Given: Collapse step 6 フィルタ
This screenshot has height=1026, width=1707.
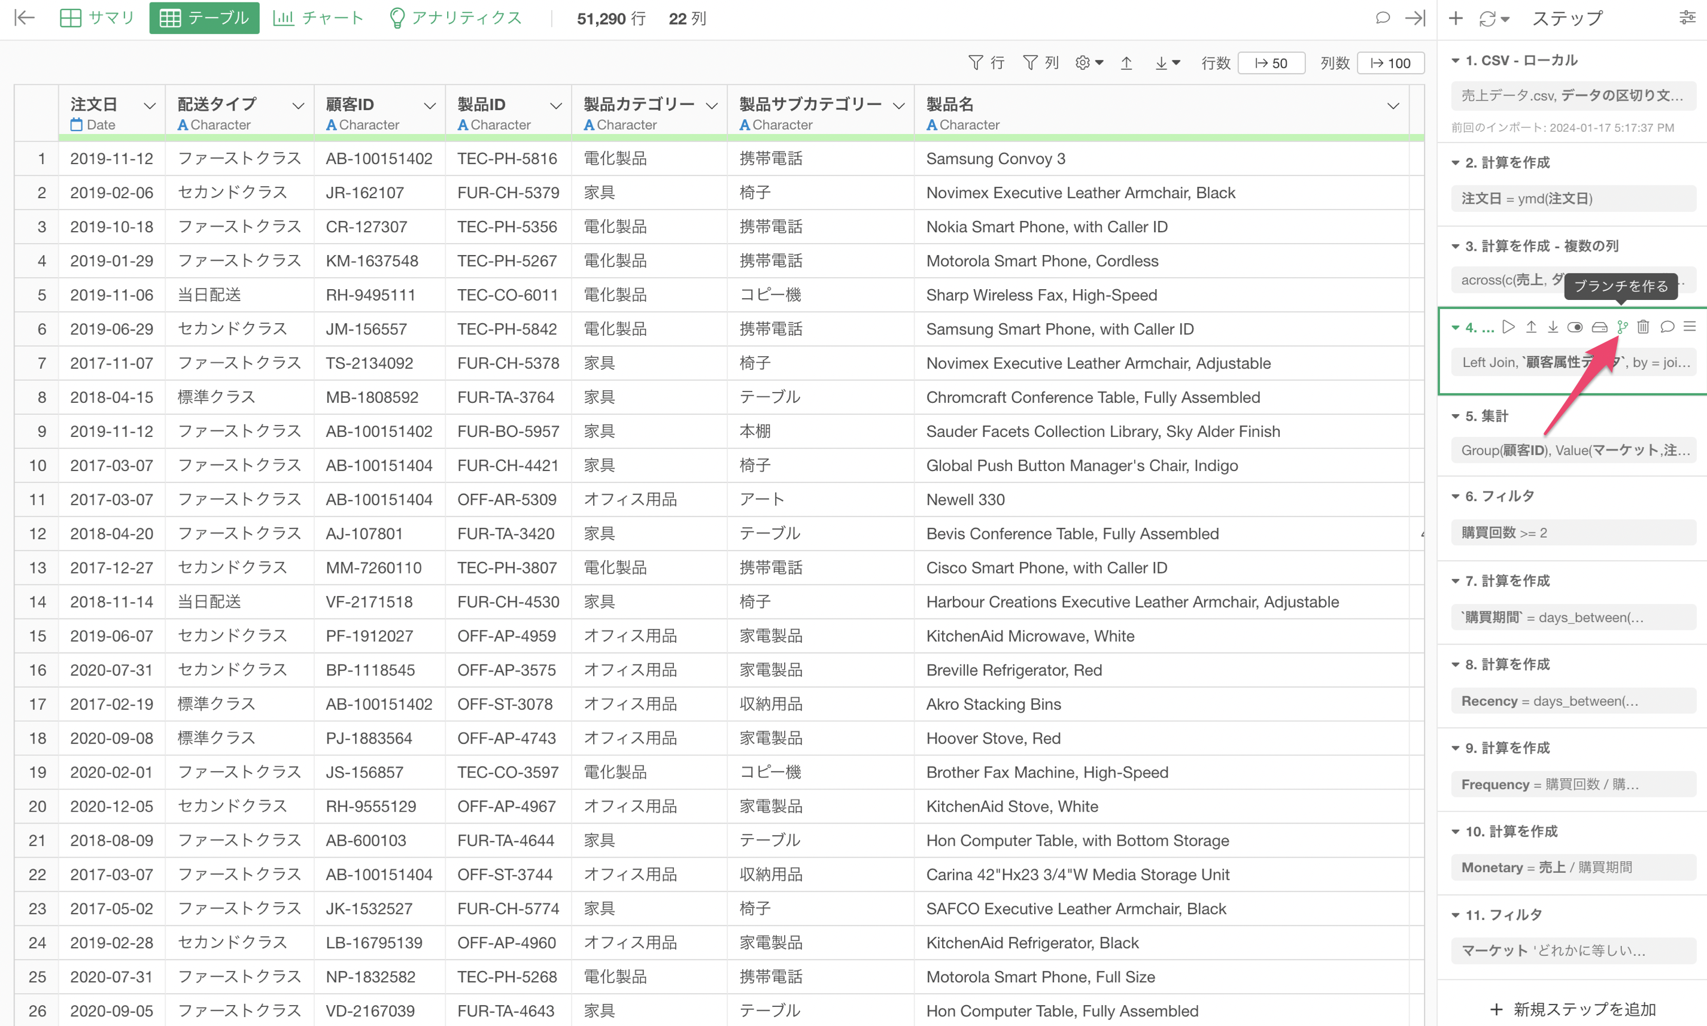Looking at the screenshot, I should [1456, 497].
